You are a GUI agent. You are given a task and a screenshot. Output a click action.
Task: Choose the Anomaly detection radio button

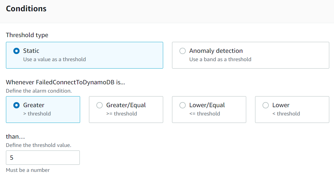[x=183, y=51]
